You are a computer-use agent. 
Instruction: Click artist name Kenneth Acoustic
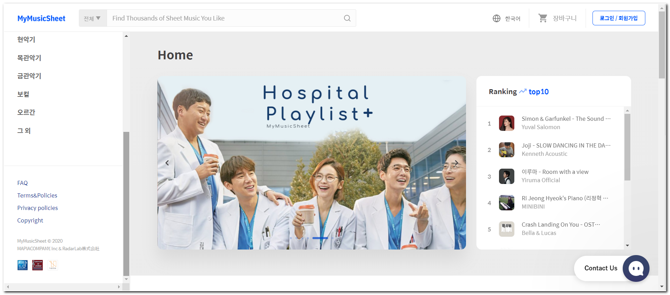coord(544,154)
